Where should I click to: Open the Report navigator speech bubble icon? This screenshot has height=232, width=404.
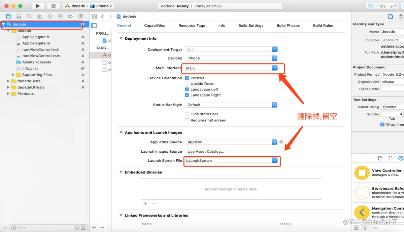(x=81, y=16)
